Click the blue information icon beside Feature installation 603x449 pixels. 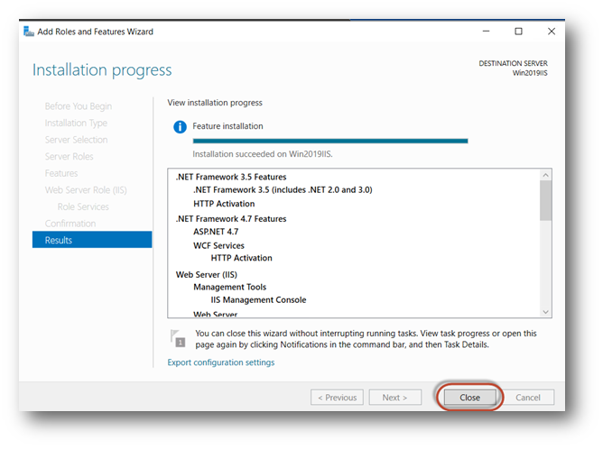179,127
